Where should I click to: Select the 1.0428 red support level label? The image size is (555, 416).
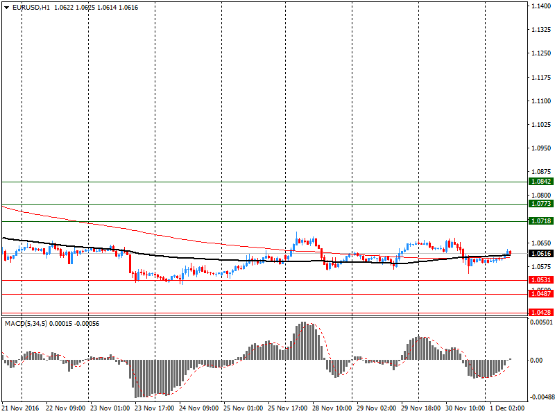point(541,312)
